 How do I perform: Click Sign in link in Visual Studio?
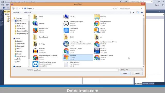pos(157,5)
